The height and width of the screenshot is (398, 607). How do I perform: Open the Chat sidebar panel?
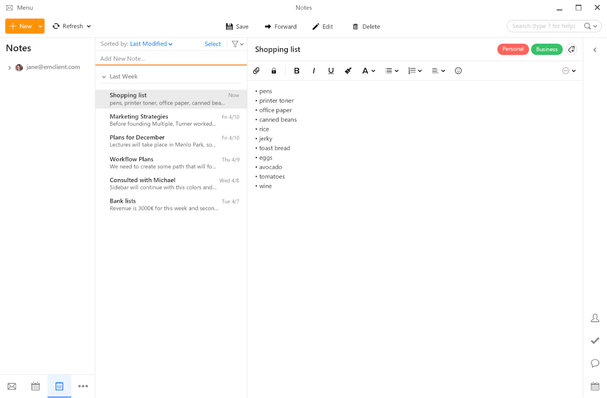595,363
